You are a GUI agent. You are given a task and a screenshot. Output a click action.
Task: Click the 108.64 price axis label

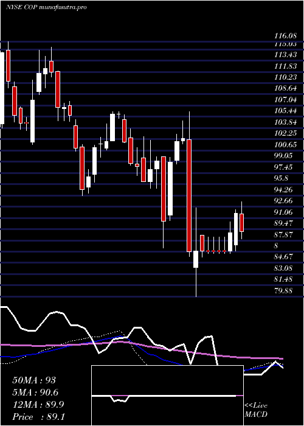285,89
